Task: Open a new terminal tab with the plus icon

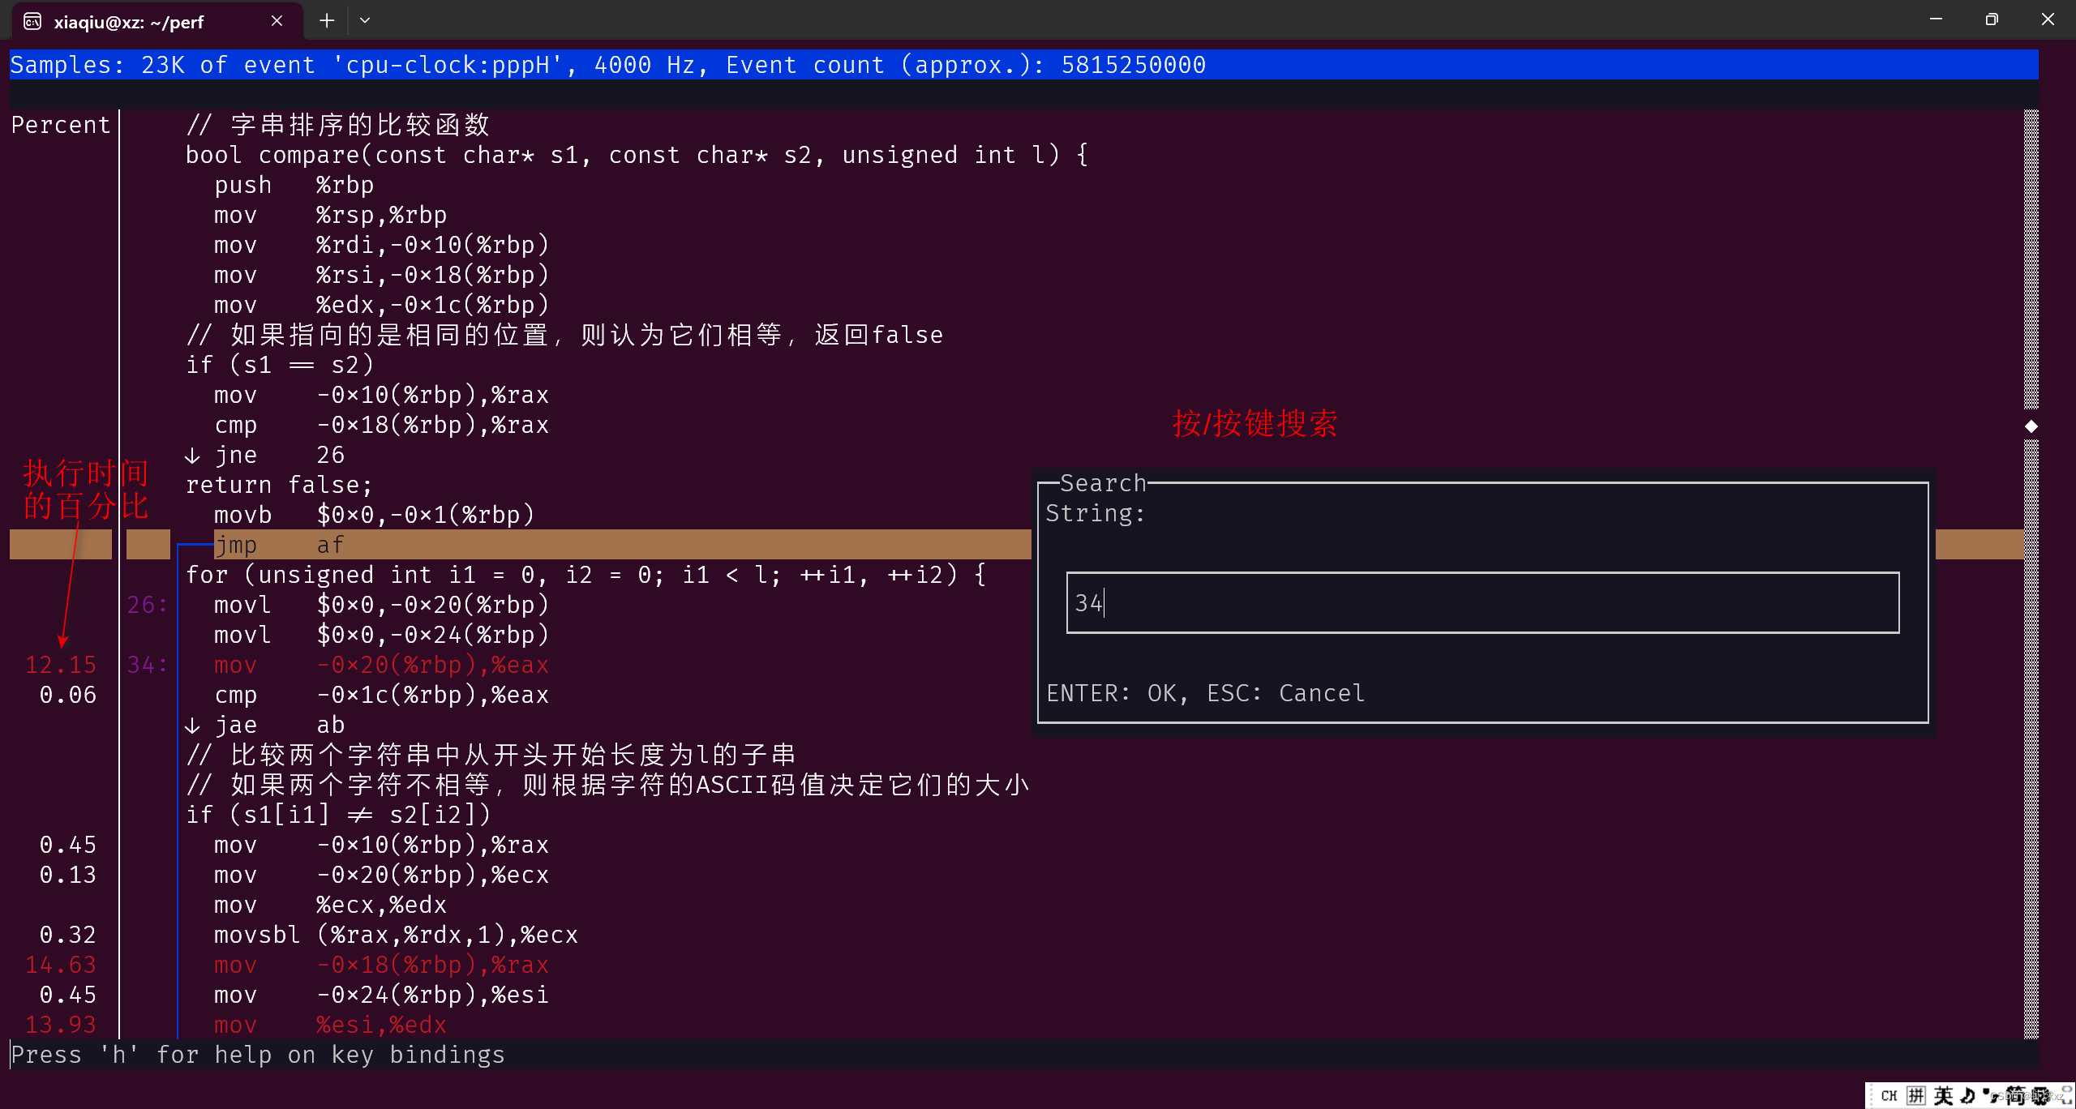Action: click(x=327, y=21)
